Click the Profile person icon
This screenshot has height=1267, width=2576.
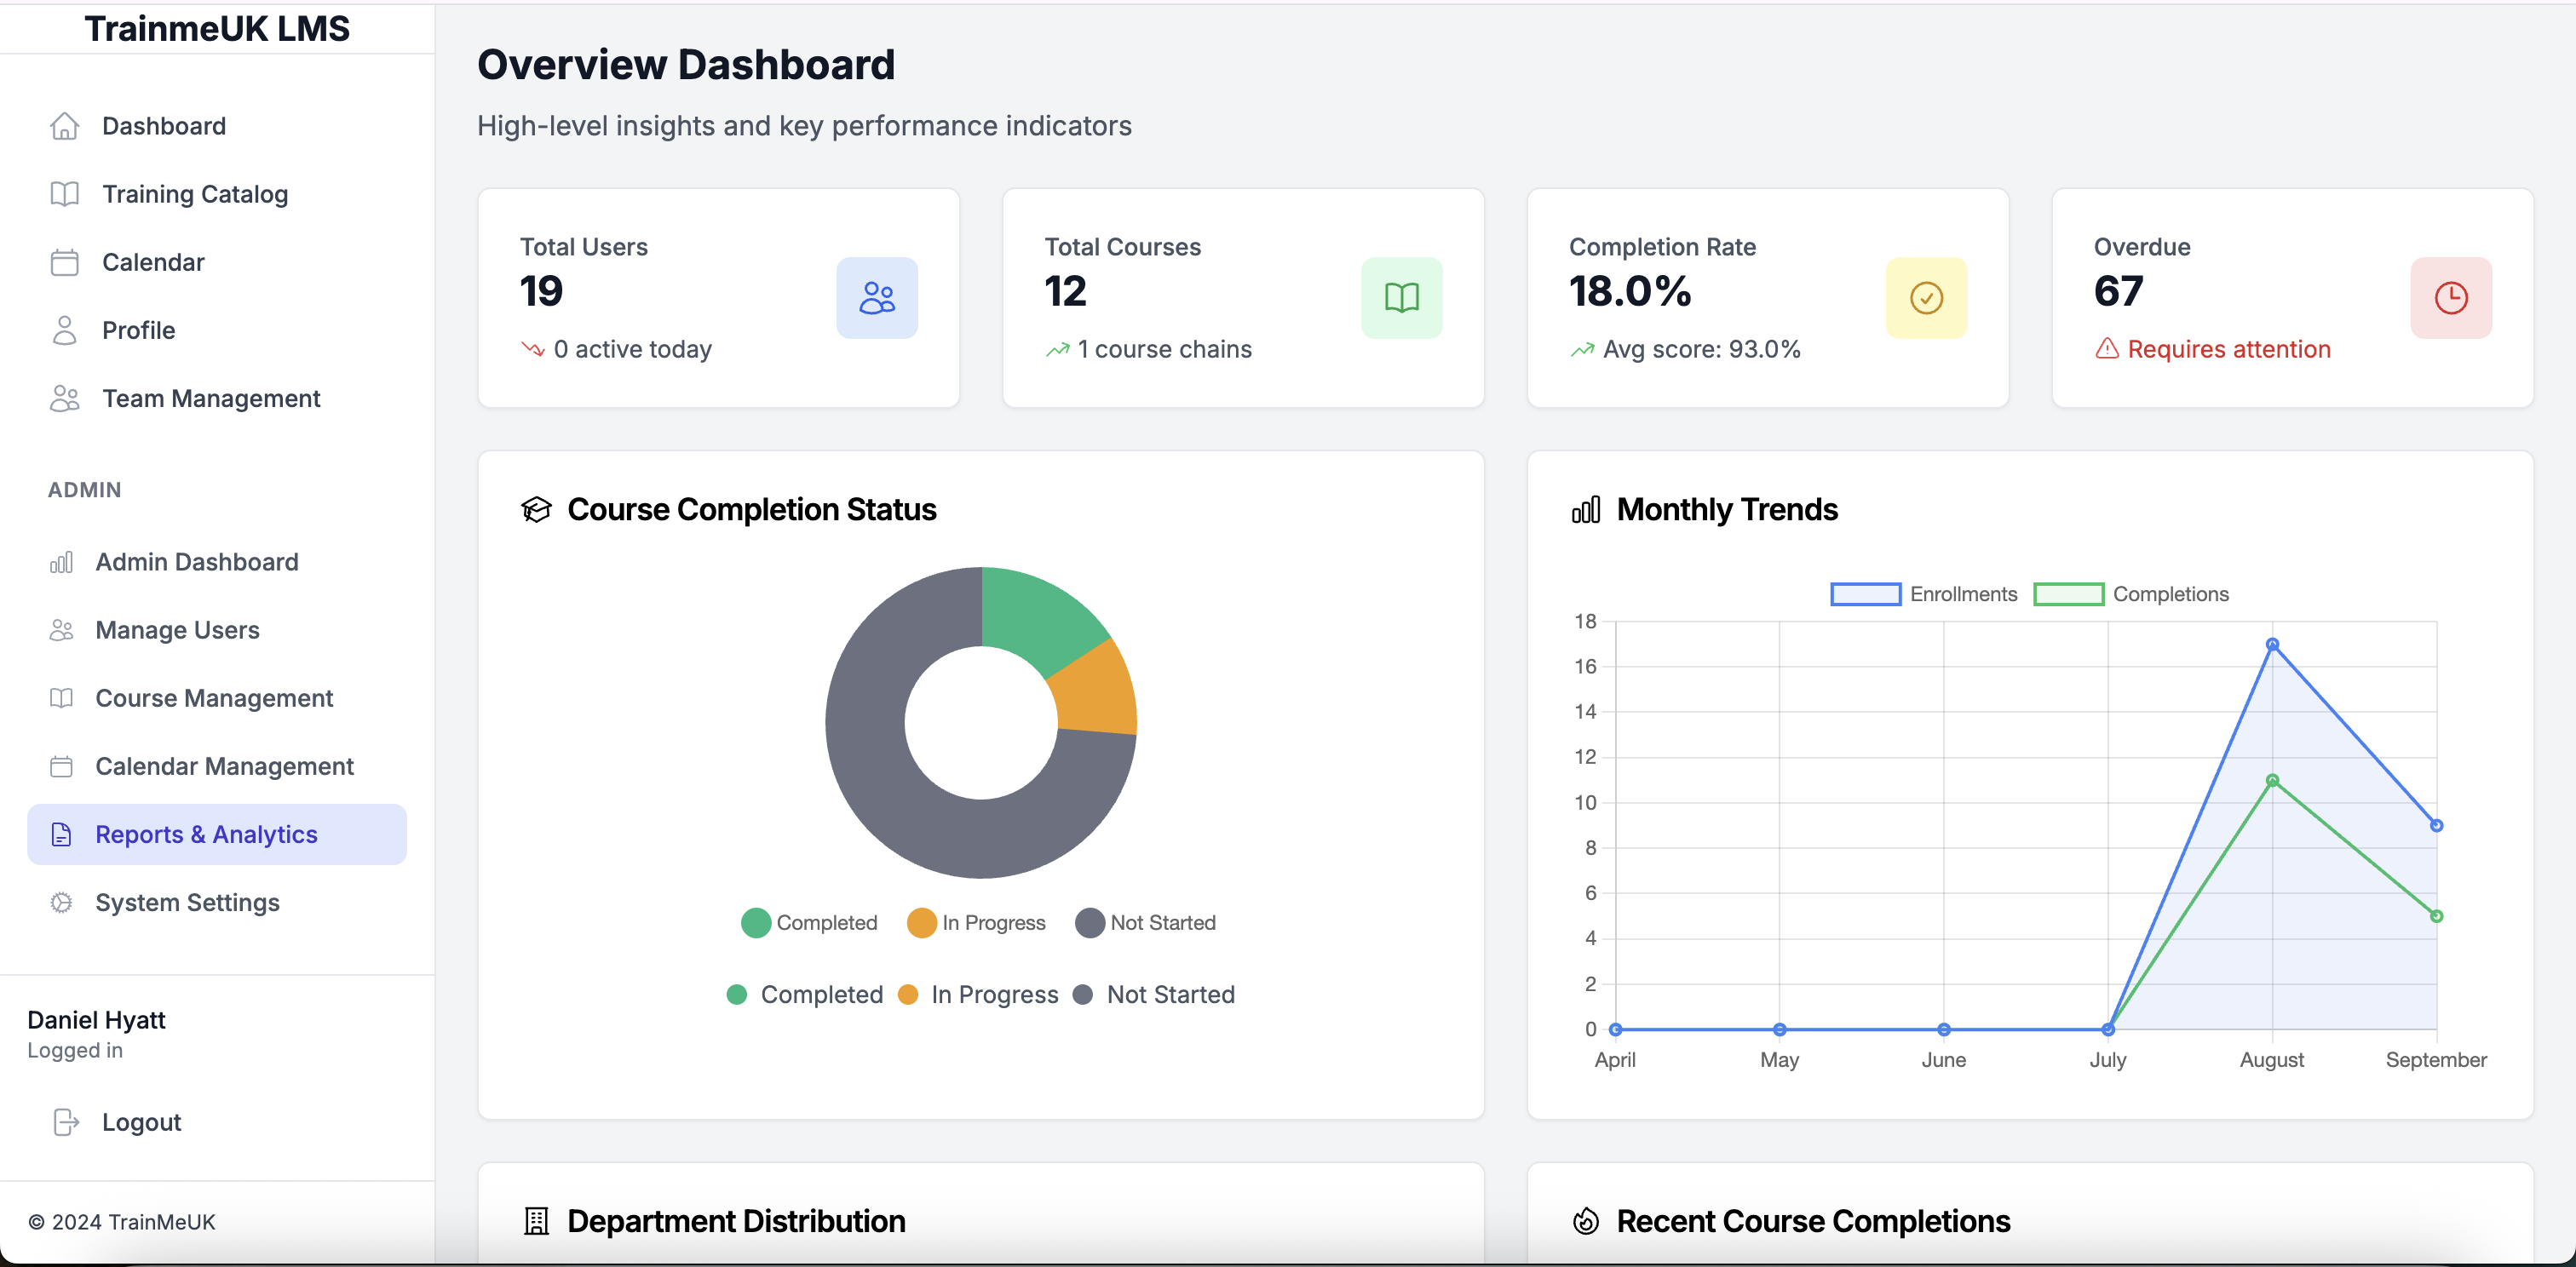click(64, 330)
